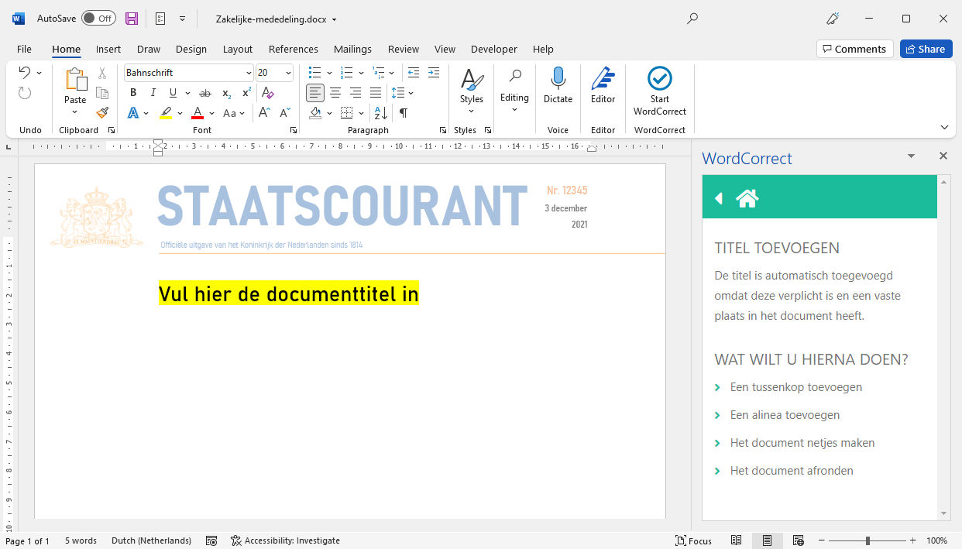Click the Strikethrough icon
This screenshot has height=549, width=962.
pyautogui.click(x=205, y=93)
